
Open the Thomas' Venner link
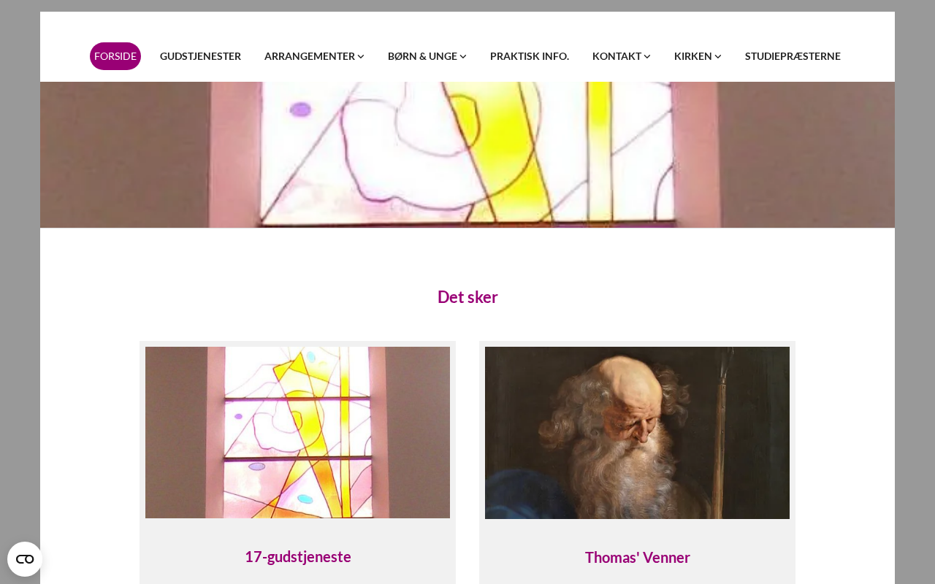[x=638, y=557]
